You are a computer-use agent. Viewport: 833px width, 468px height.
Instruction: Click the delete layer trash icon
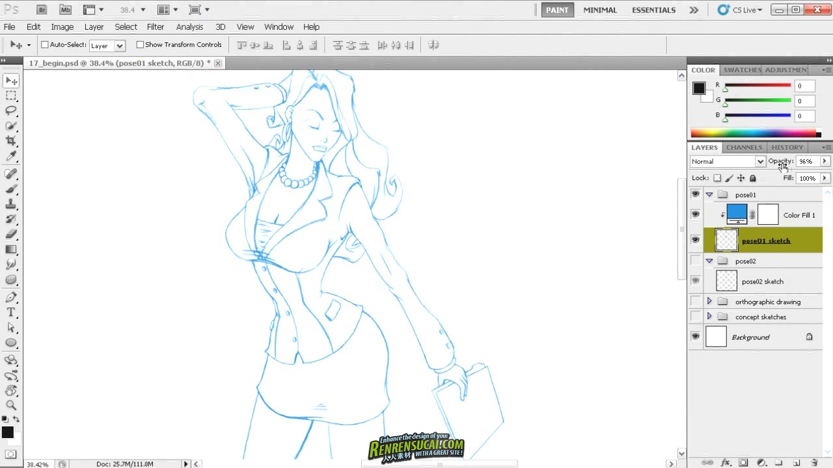[814, 463]
